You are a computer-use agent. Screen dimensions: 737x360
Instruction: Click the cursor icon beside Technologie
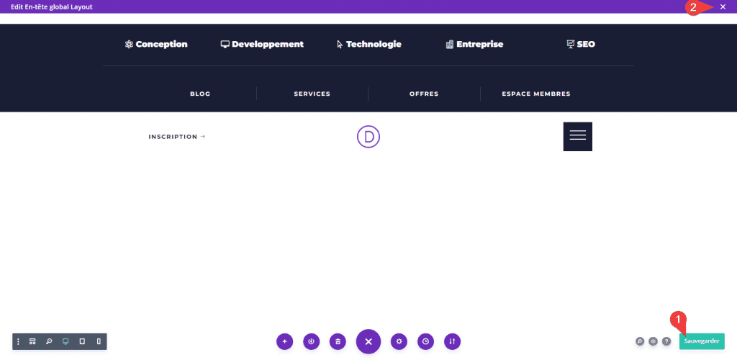[340, 44]
